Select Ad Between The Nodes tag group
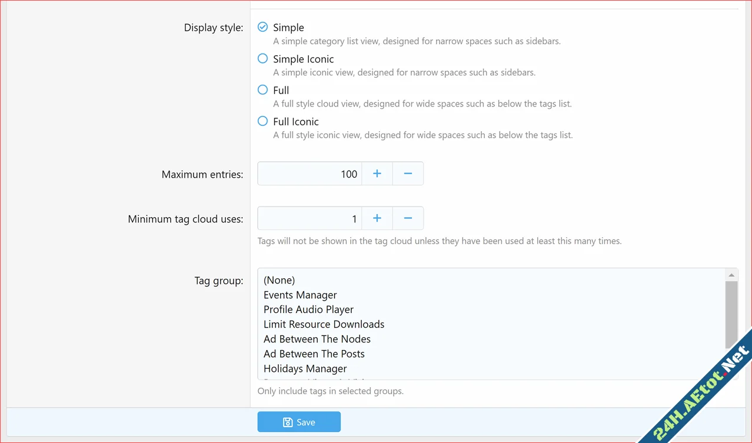The height and width of the screenshot is (443, 752). point(317,339)
